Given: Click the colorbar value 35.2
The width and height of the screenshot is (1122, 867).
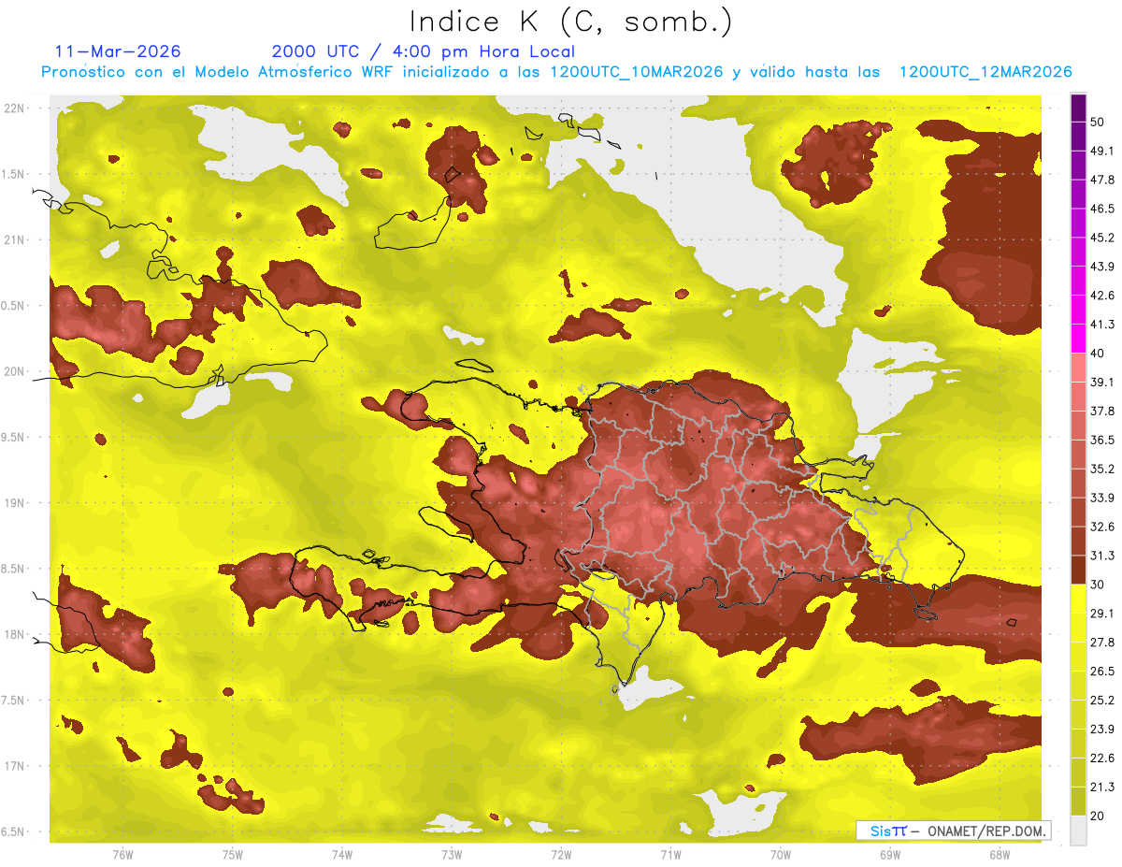Looking at the screenshot, I should pyautogui.click(x=1101, y=470).
